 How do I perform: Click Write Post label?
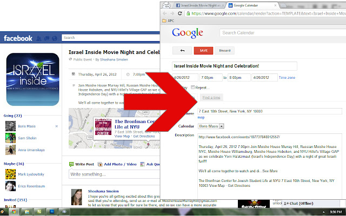tap(84, 164)
